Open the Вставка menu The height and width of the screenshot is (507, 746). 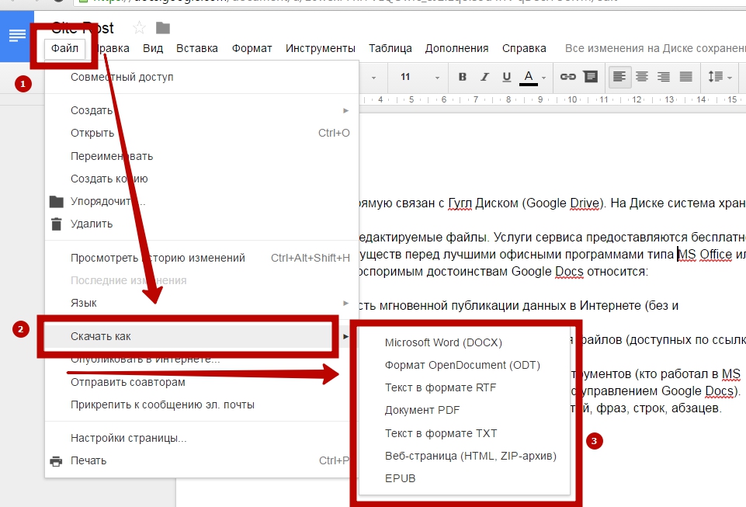click(x=197, y=48)
